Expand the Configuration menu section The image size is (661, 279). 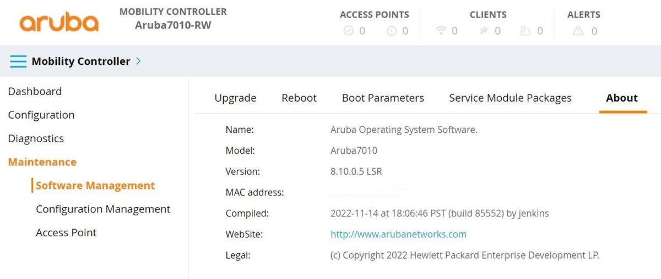(x=41, y=115)
